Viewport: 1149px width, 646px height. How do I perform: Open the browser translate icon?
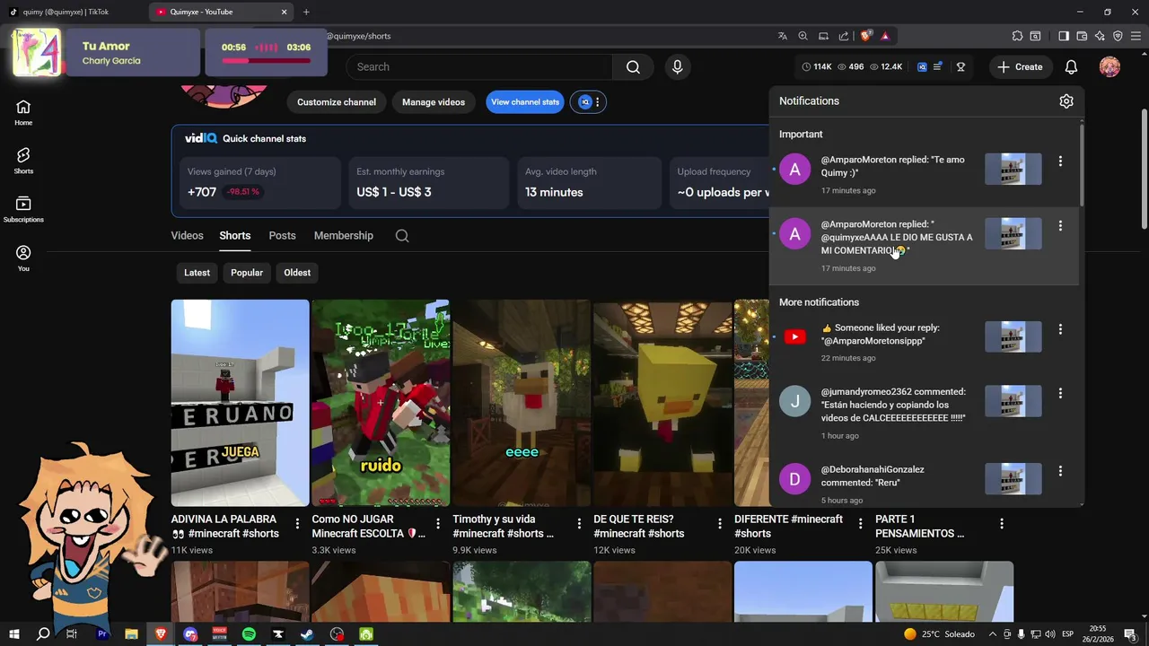pyautogui.click(x=783, y=36)
